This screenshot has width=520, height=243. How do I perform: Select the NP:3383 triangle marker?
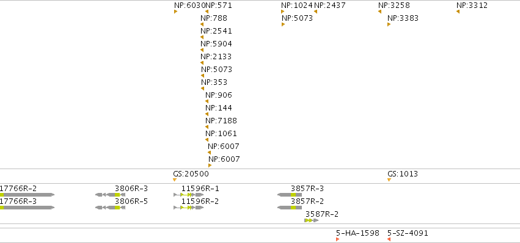coord(389,24)
